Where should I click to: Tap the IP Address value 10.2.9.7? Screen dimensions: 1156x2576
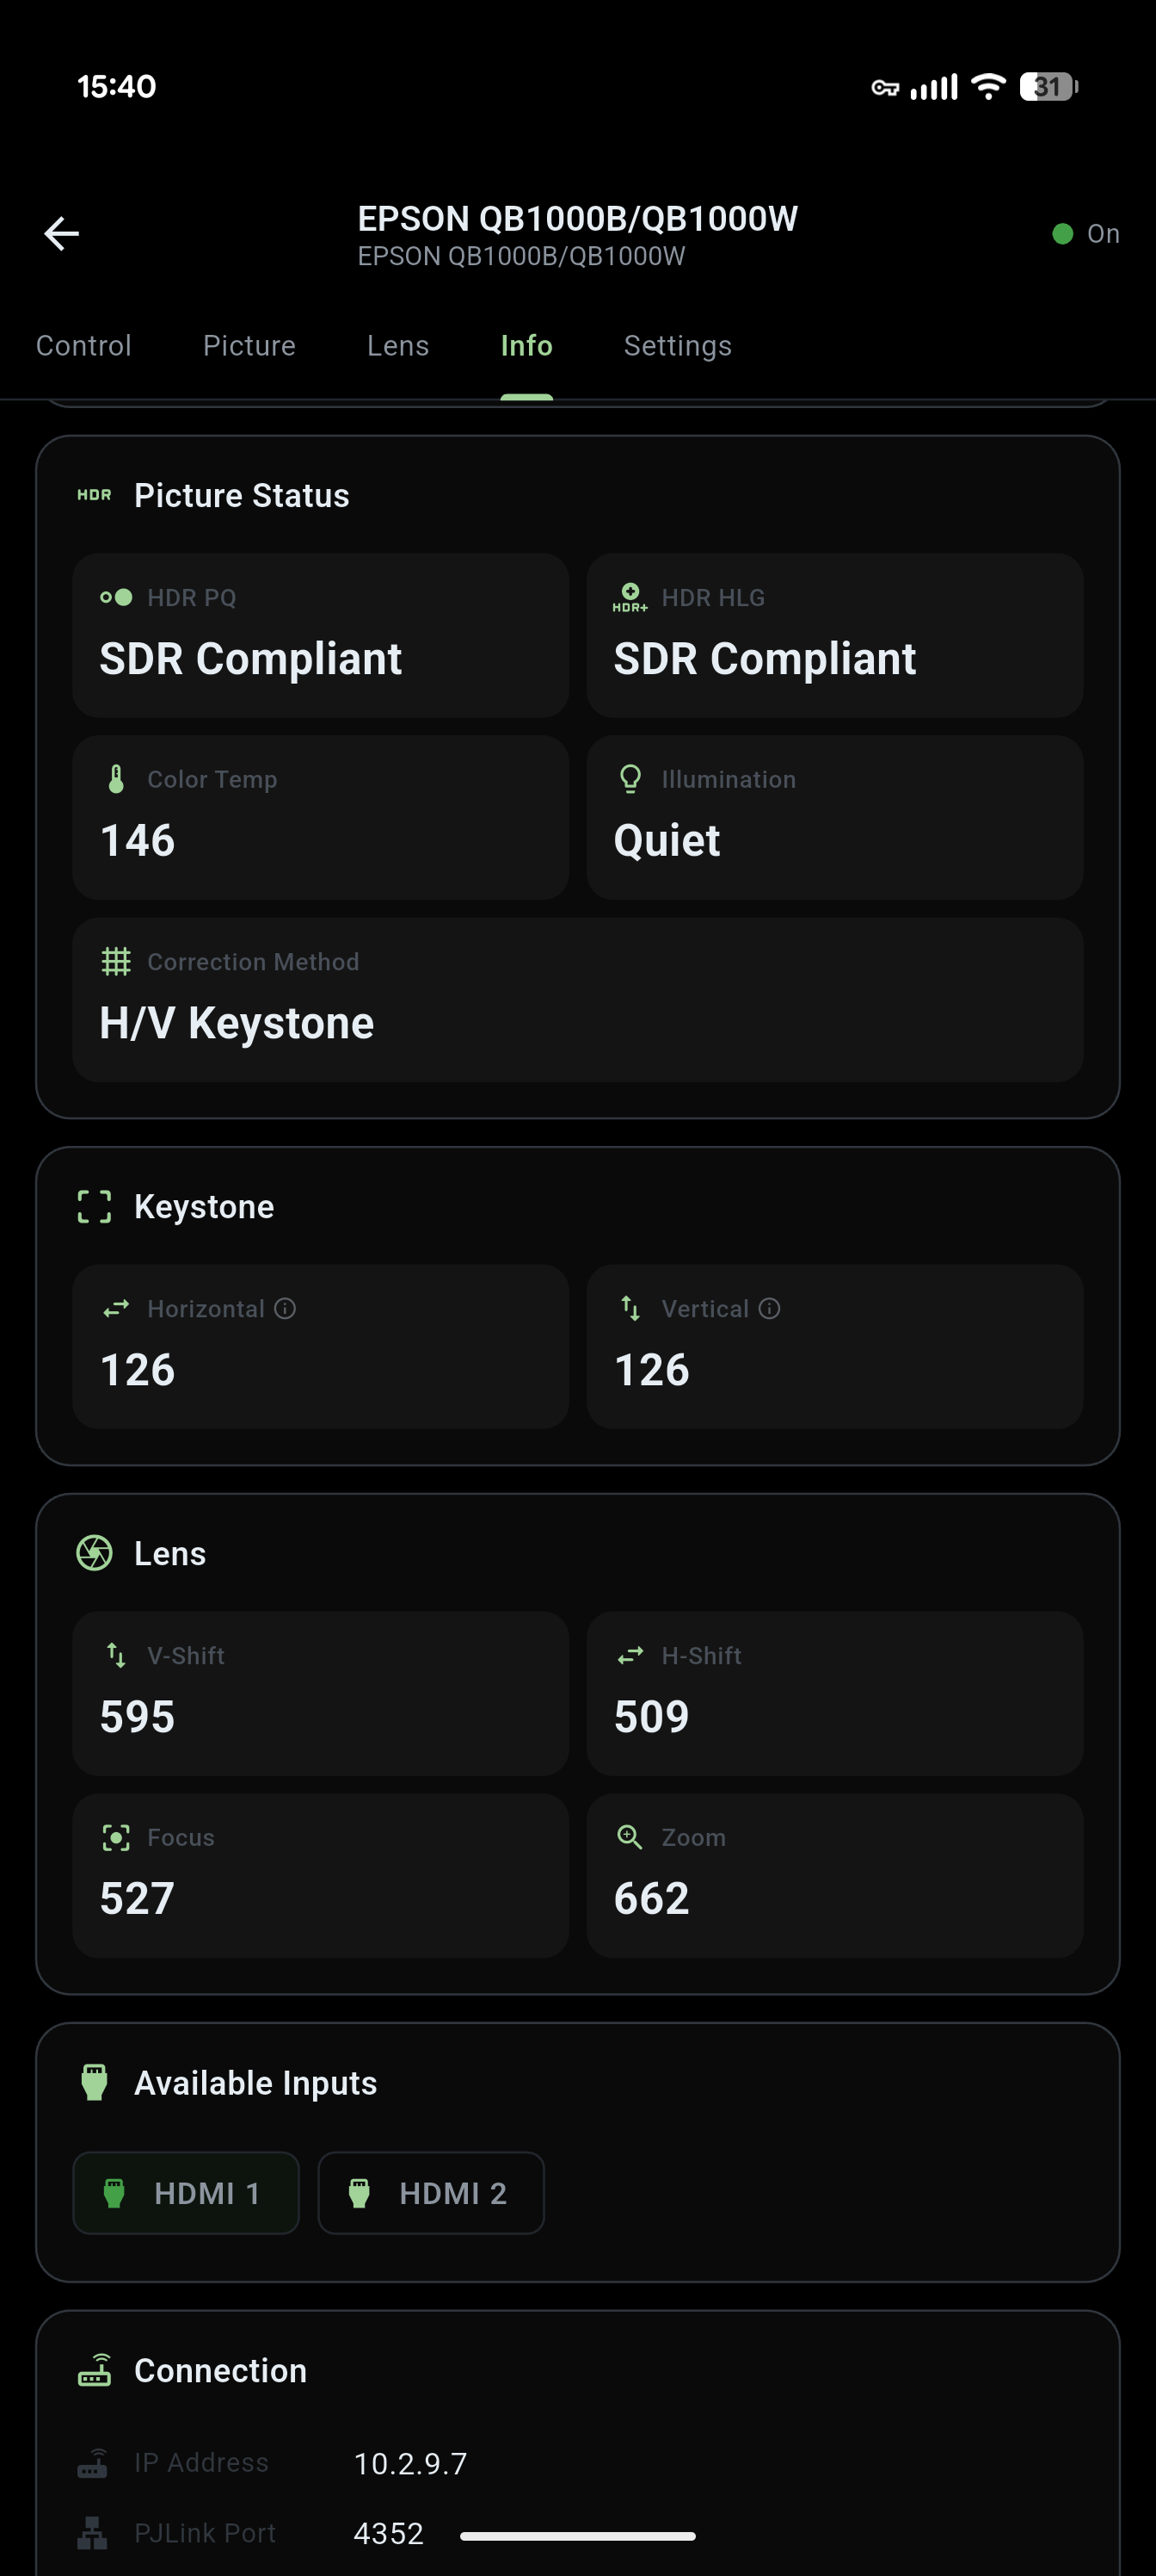pyautogui.click(x=410, y=2463)
